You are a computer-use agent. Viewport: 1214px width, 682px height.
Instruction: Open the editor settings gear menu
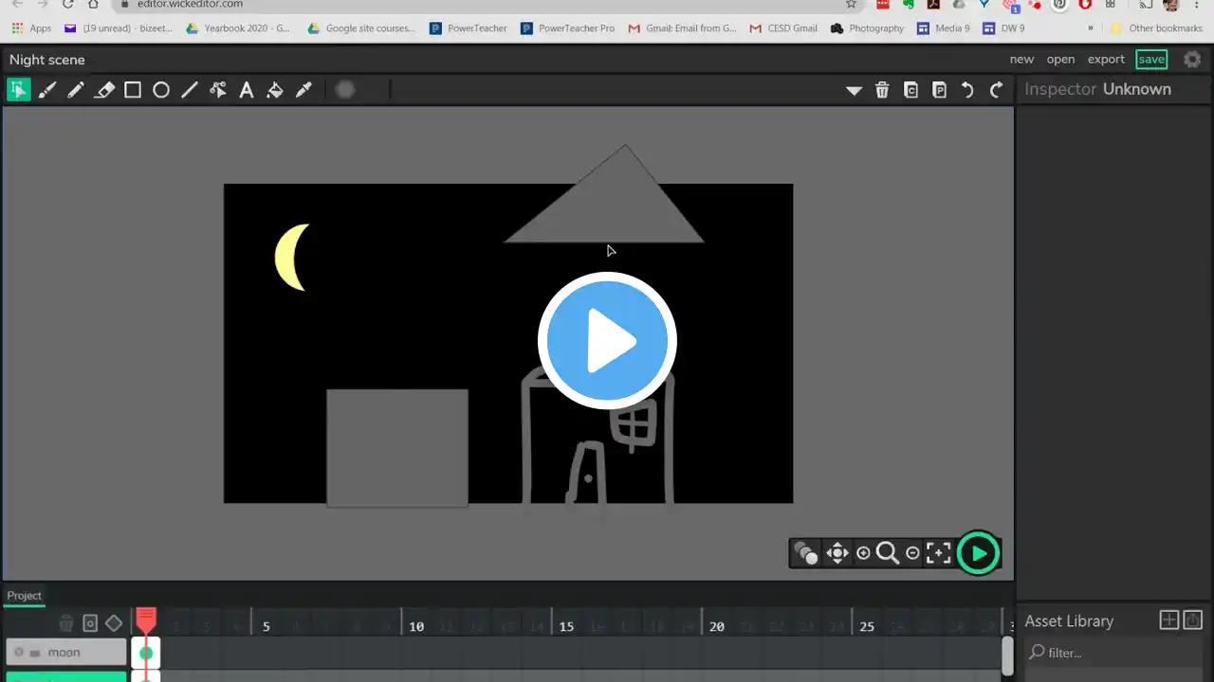coord(1192,59)
